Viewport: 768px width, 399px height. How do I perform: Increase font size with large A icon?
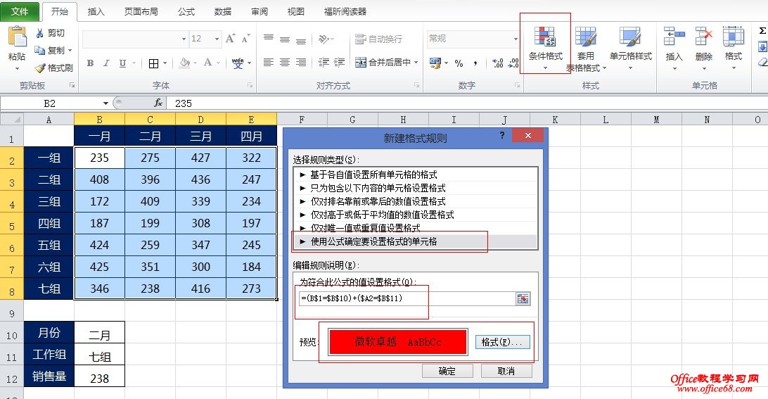click(x=230, y=38)
